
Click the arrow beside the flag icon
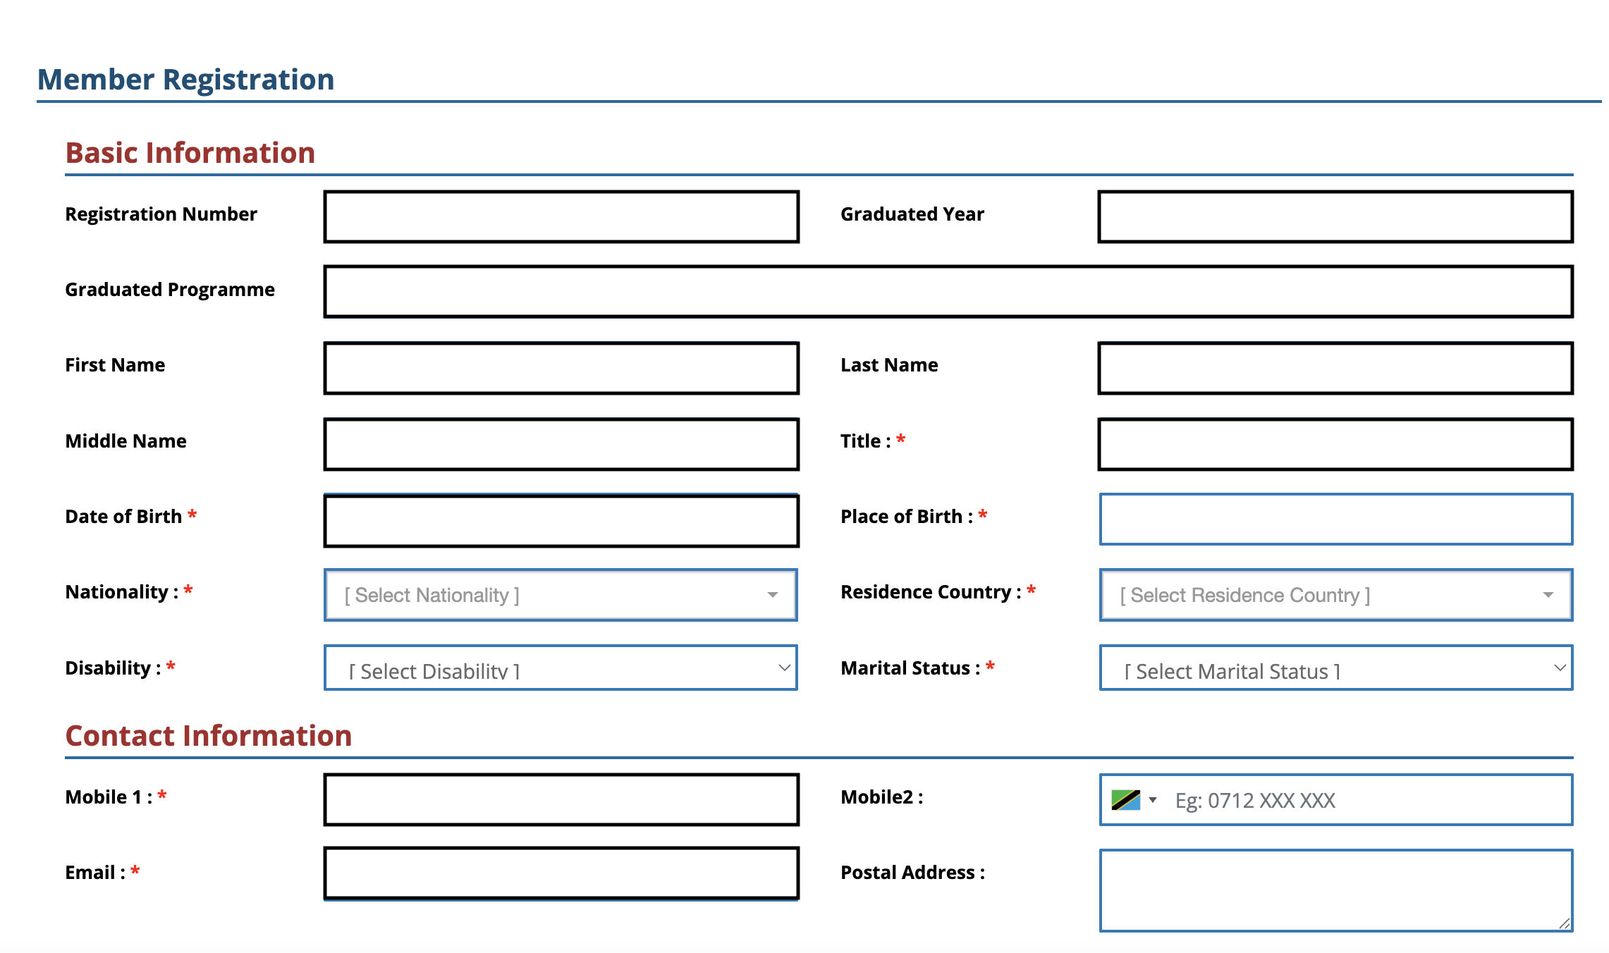(x=1153, y=800)
